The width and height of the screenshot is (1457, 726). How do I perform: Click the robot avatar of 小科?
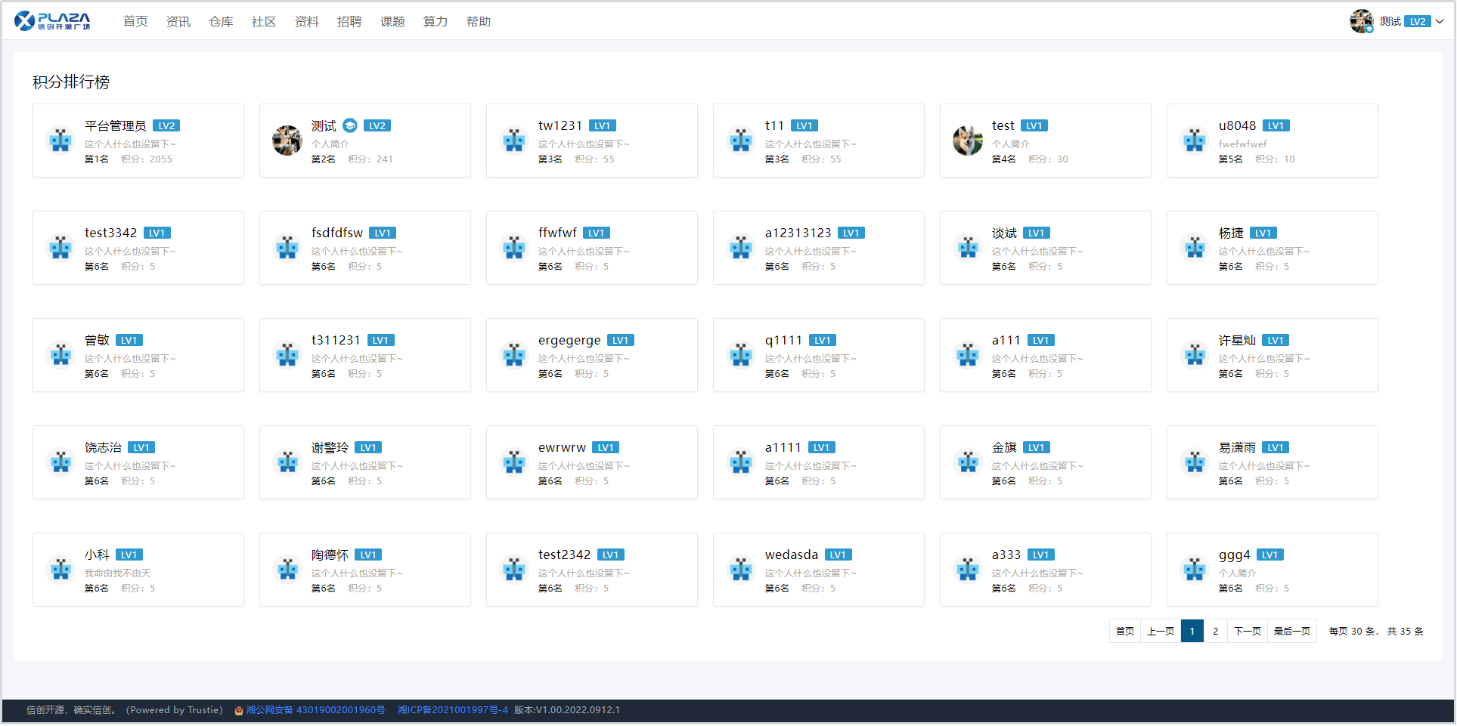click(60, 570)
